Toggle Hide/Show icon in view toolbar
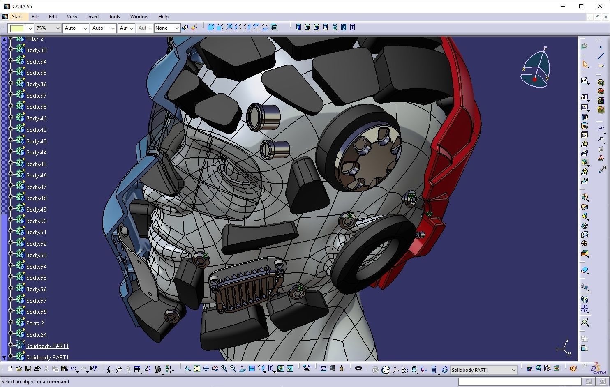Viewport: 610px width, 387px height. coord(281,369)
